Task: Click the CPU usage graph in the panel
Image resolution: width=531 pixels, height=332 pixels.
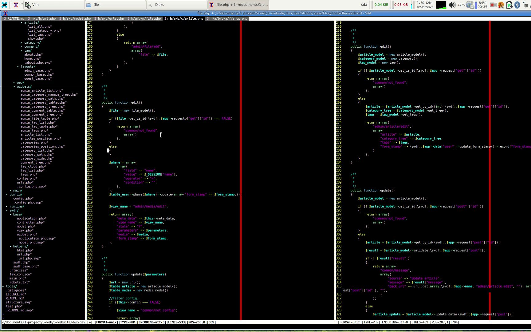Action: [441, 5]
